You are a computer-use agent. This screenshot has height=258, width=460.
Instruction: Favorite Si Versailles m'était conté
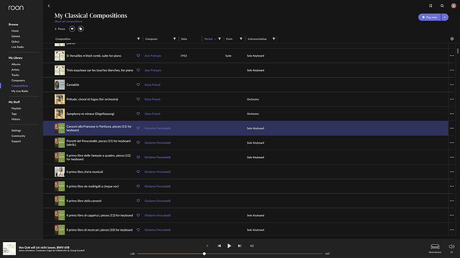tap(138, 56)
